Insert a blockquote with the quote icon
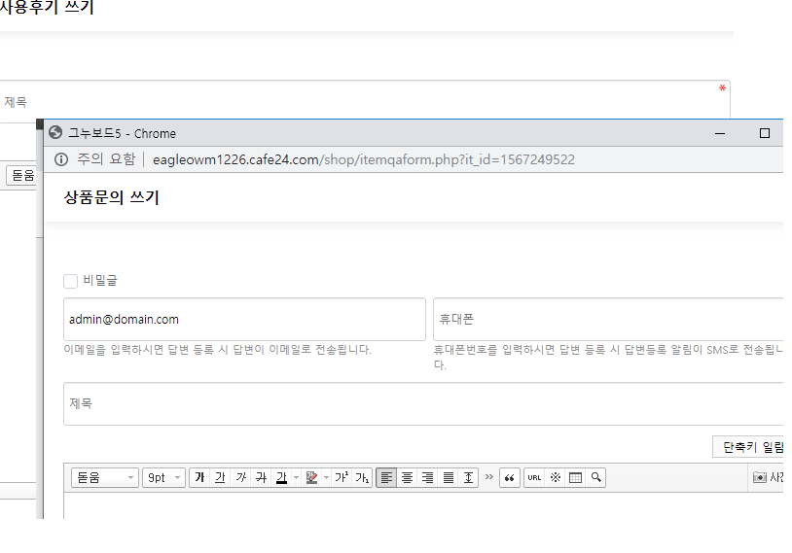 (510, 478)
